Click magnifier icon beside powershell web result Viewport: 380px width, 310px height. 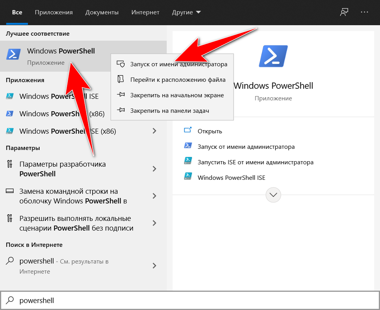[10, 261]
